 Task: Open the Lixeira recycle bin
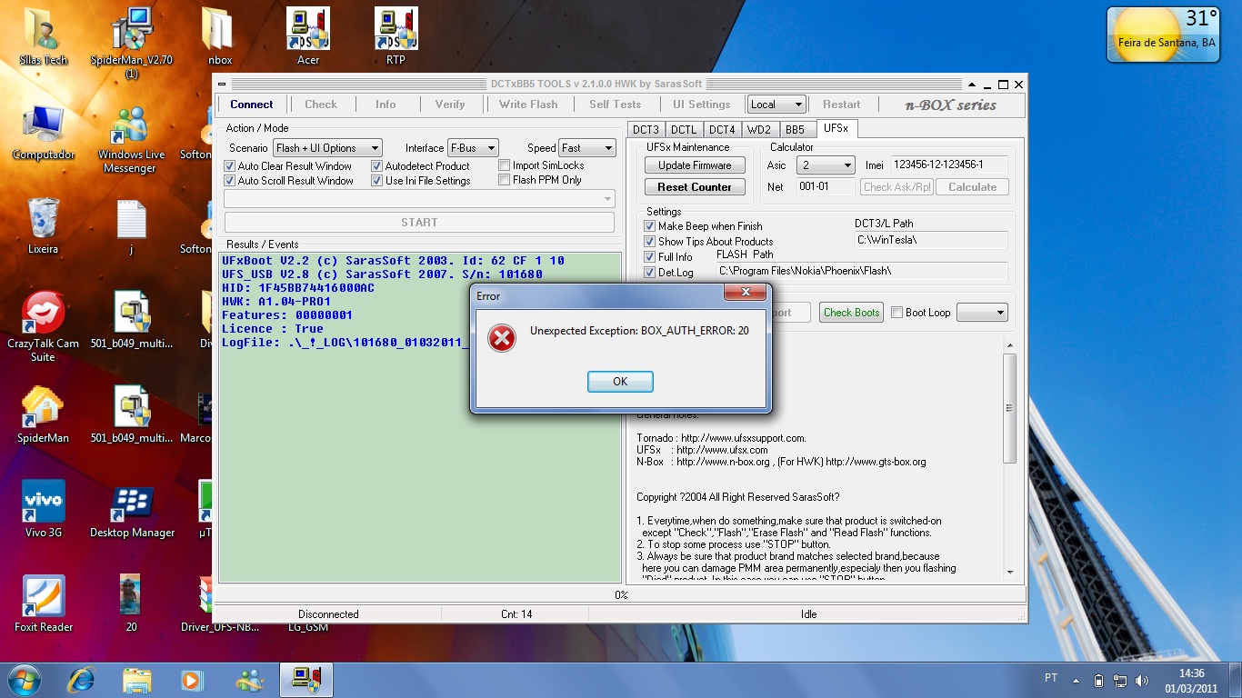point(44,225)
